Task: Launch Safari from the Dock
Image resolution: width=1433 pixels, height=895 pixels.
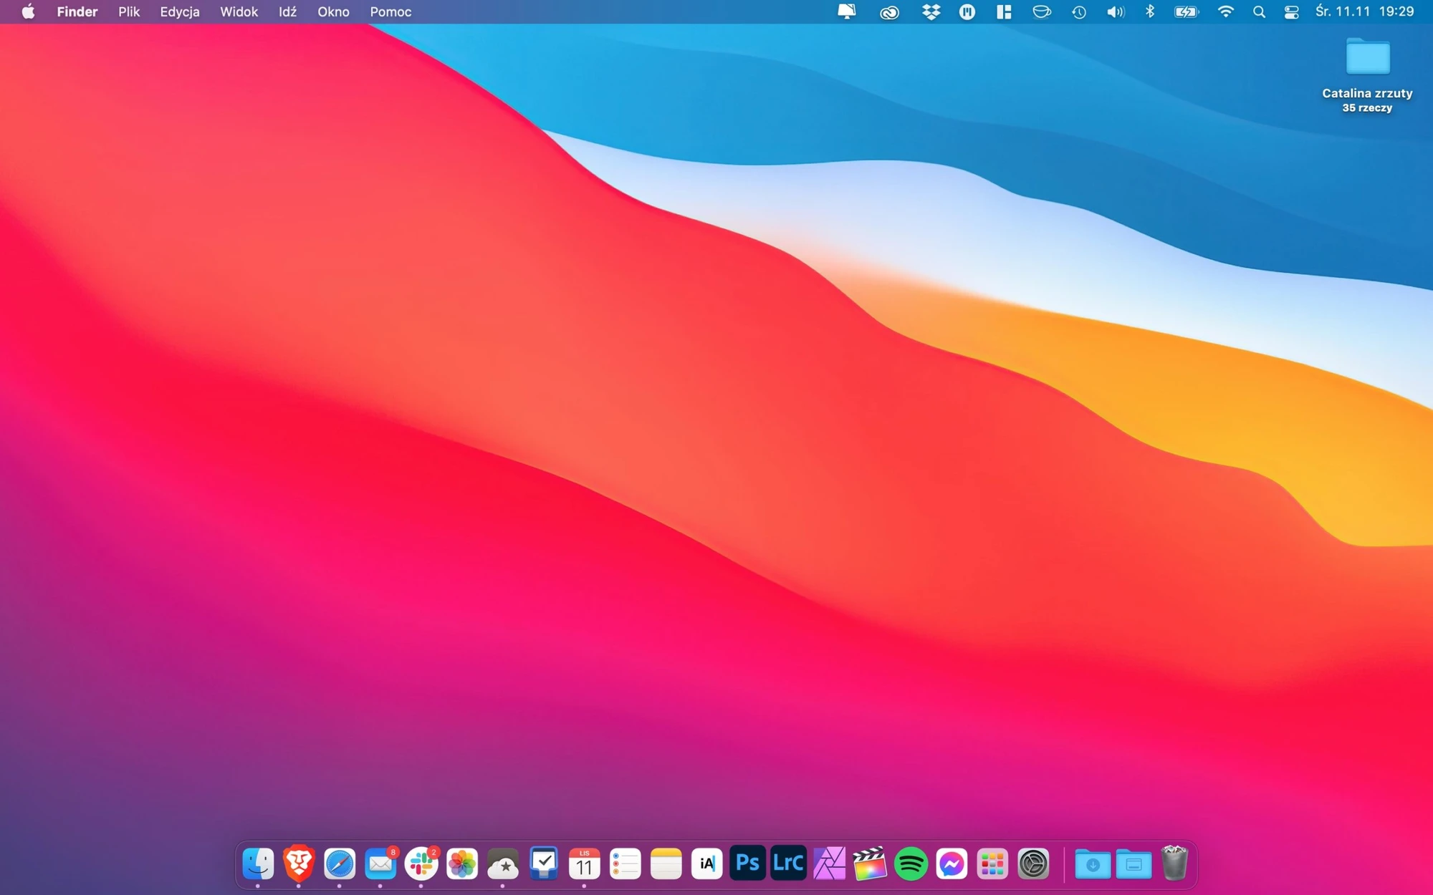Action: 340,864
